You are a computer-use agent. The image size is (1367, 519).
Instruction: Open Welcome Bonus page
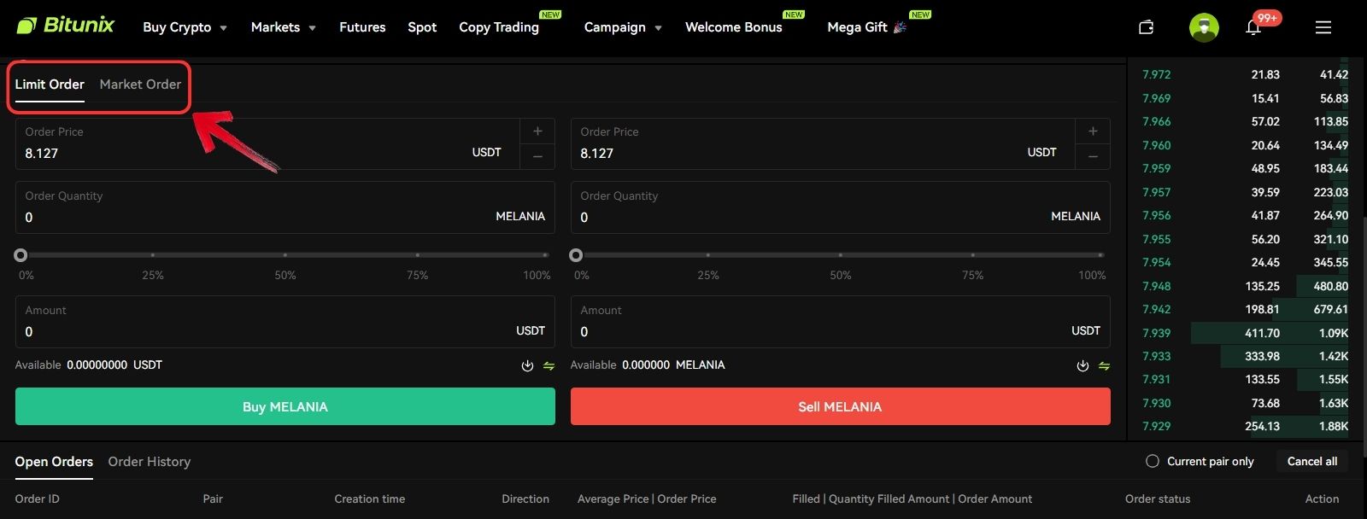[734, 27]
